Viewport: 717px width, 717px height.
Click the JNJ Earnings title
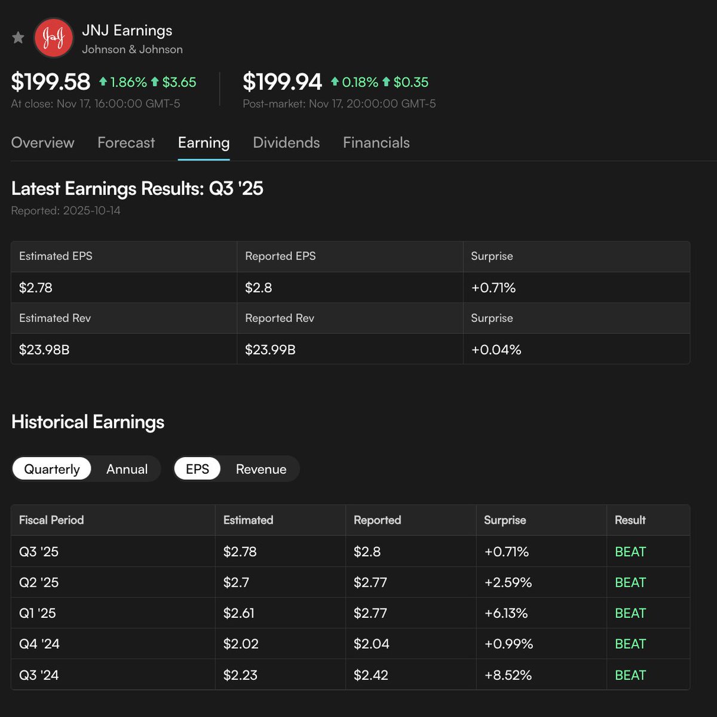pyautogui.click(x=127, y=30)
